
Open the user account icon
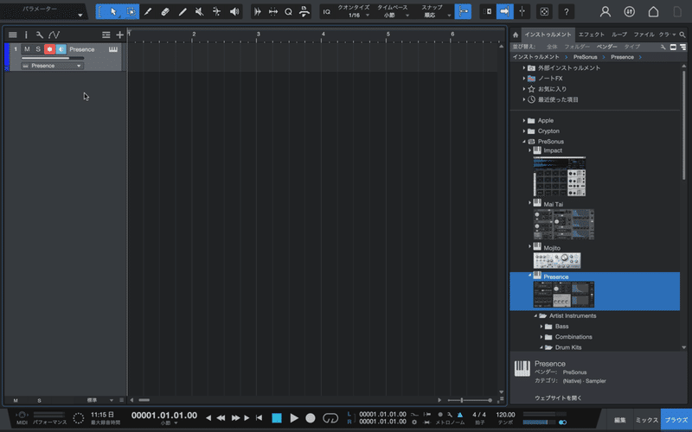click(x=605, y=12)
